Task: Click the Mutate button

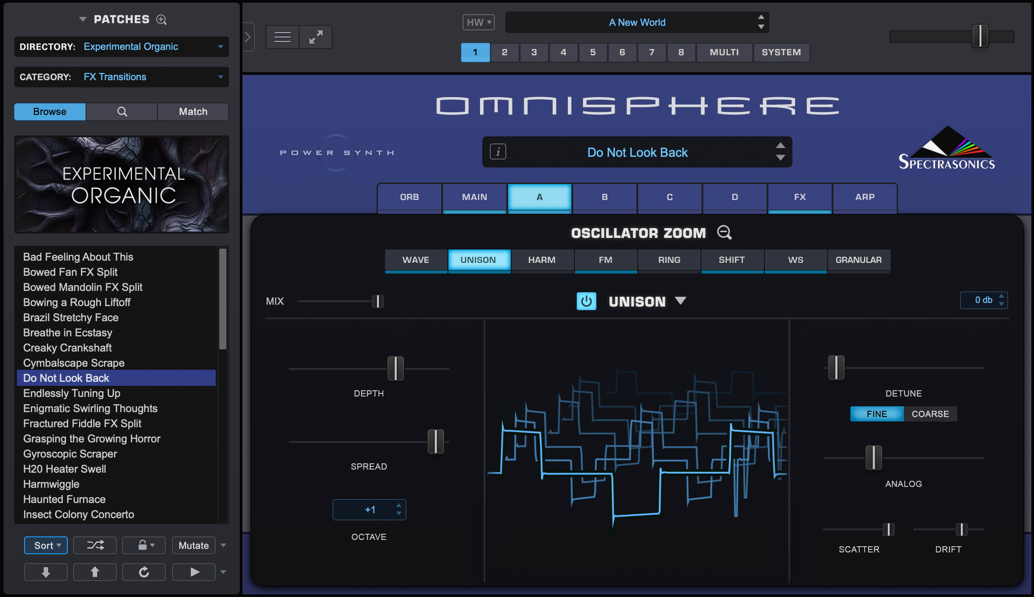Action: [x=193, y=545]
